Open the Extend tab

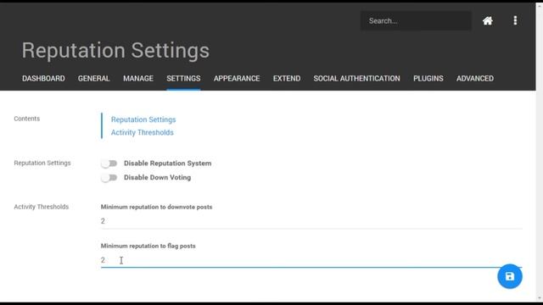coord(287,79)
